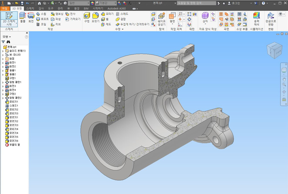Screen dimensions: 288x194
Task: Expand the 원점 folder node
Action: (x=3, y=59)
